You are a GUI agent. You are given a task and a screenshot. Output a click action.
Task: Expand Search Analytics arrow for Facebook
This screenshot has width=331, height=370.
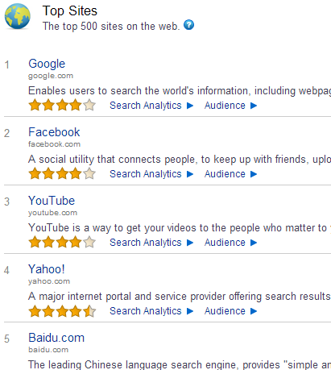tap(190, 174)
